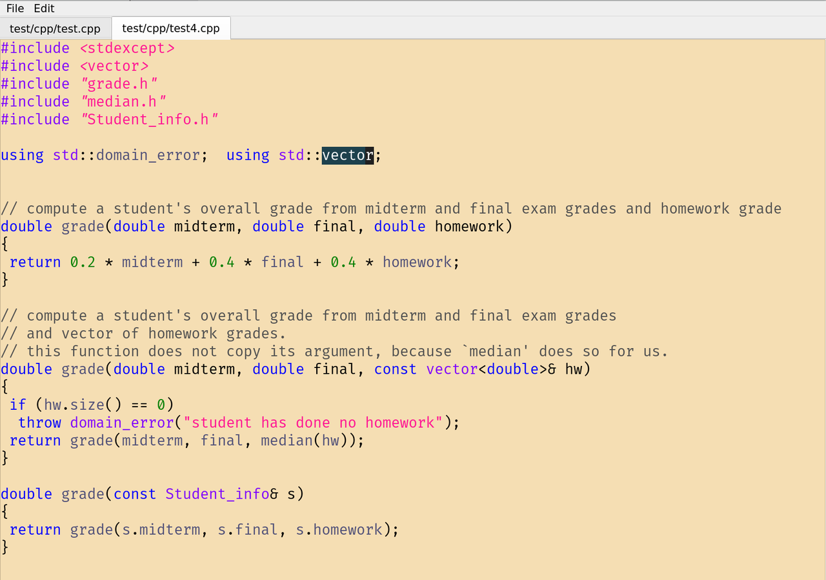
Task: Switch to the test/cpp/test.cpp tab
Action: pos(55,28)
